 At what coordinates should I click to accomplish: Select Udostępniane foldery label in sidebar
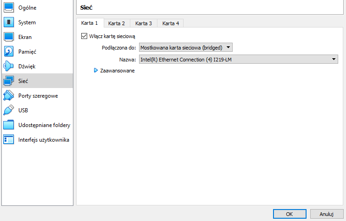tap(45, 125)
